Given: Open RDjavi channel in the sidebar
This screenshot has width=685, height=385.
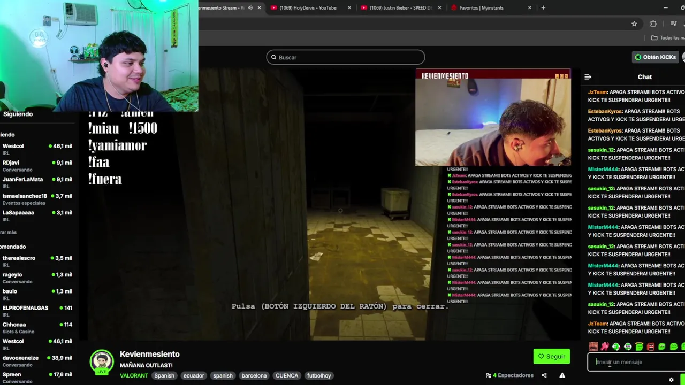Looking at the screenshot, I should tap(36, 166).
